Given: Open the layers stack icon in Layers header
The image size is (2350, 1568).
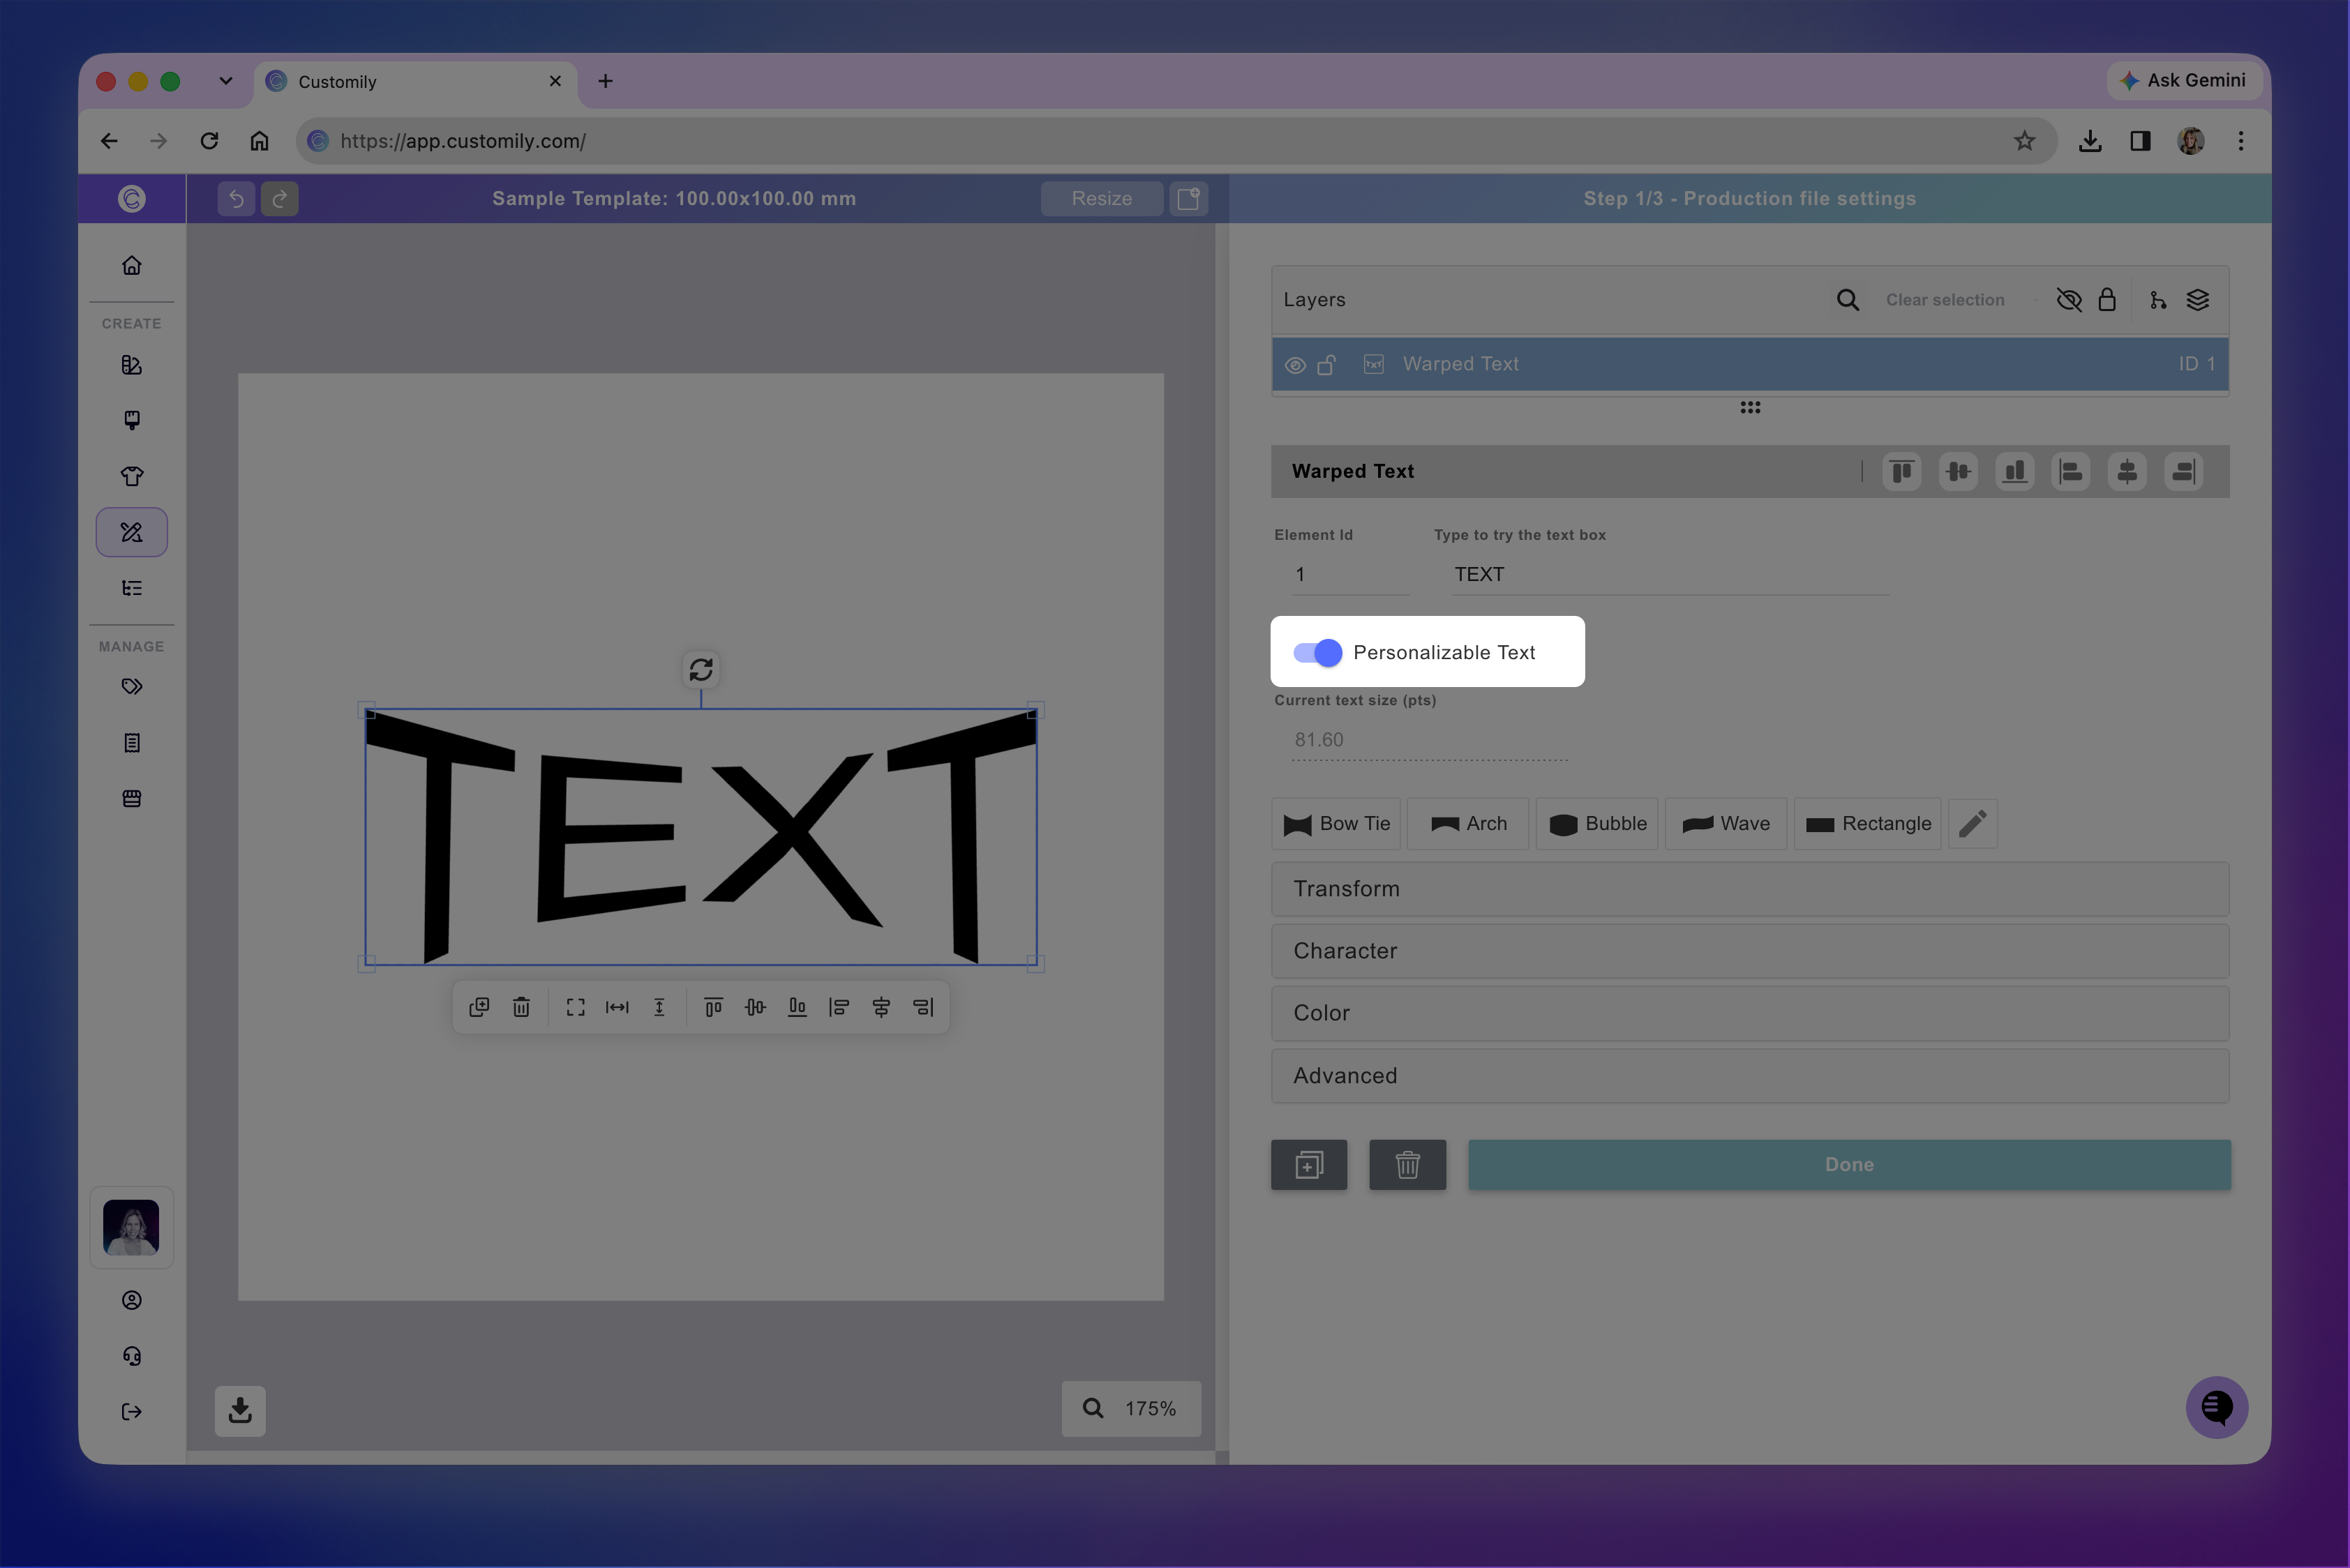Looking at the screenshot, I should coord(2198,300).
